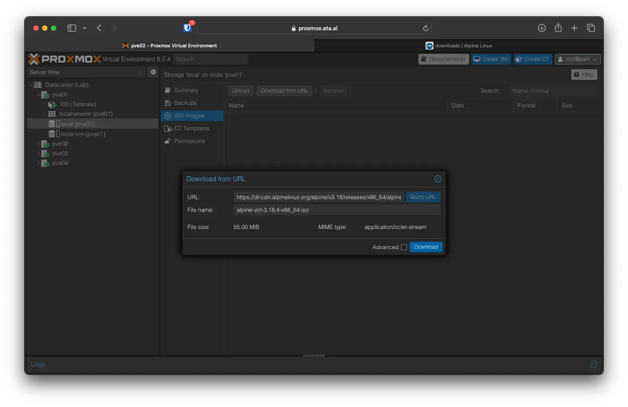Open the Share icon in Safari toolbar
Image resolution: width=628 pixels, height=407 pixels.
558,28
